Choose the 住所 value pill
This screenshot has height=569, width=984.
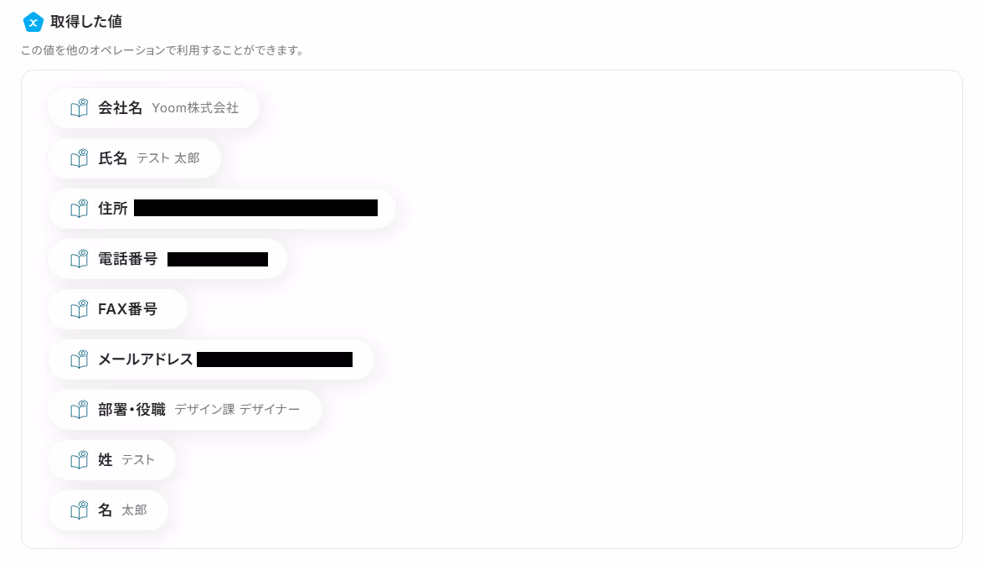coord(222,209)
